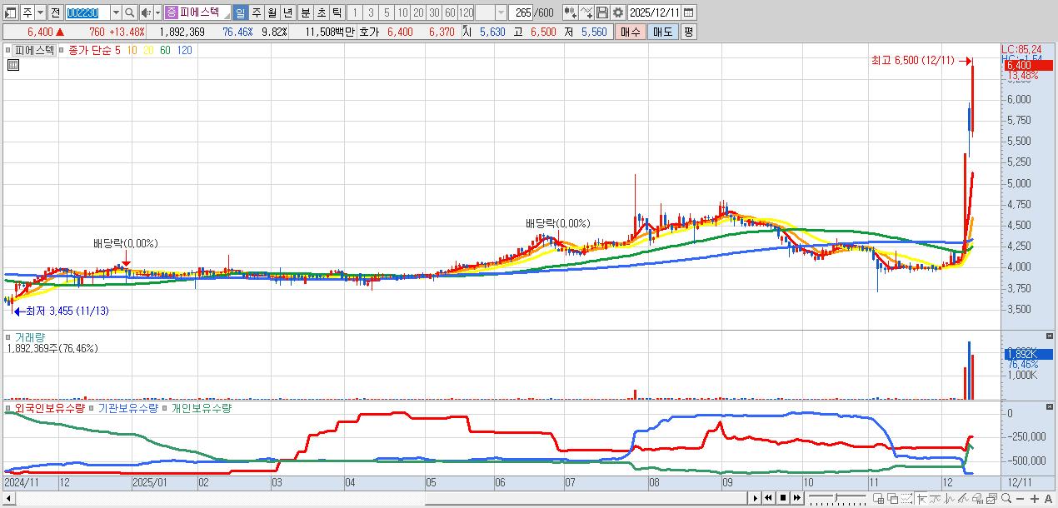The height and width of the screenshot is (508, 1058).
Task: Select the 일 (daily) period toggle
Action: coord(240,12)
